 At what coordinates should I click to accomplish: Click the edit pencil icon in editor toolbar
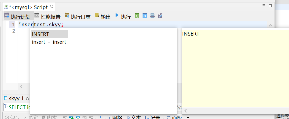click(160, 16)
